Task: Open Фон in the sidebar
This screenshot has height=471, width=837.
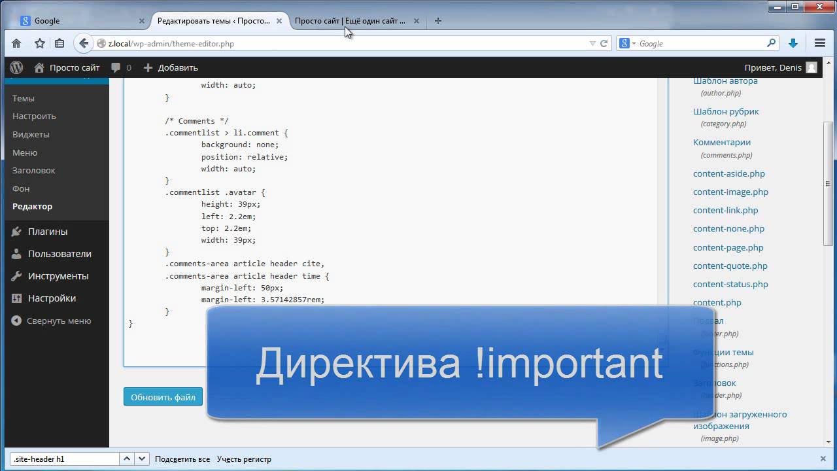Action: 21,188
